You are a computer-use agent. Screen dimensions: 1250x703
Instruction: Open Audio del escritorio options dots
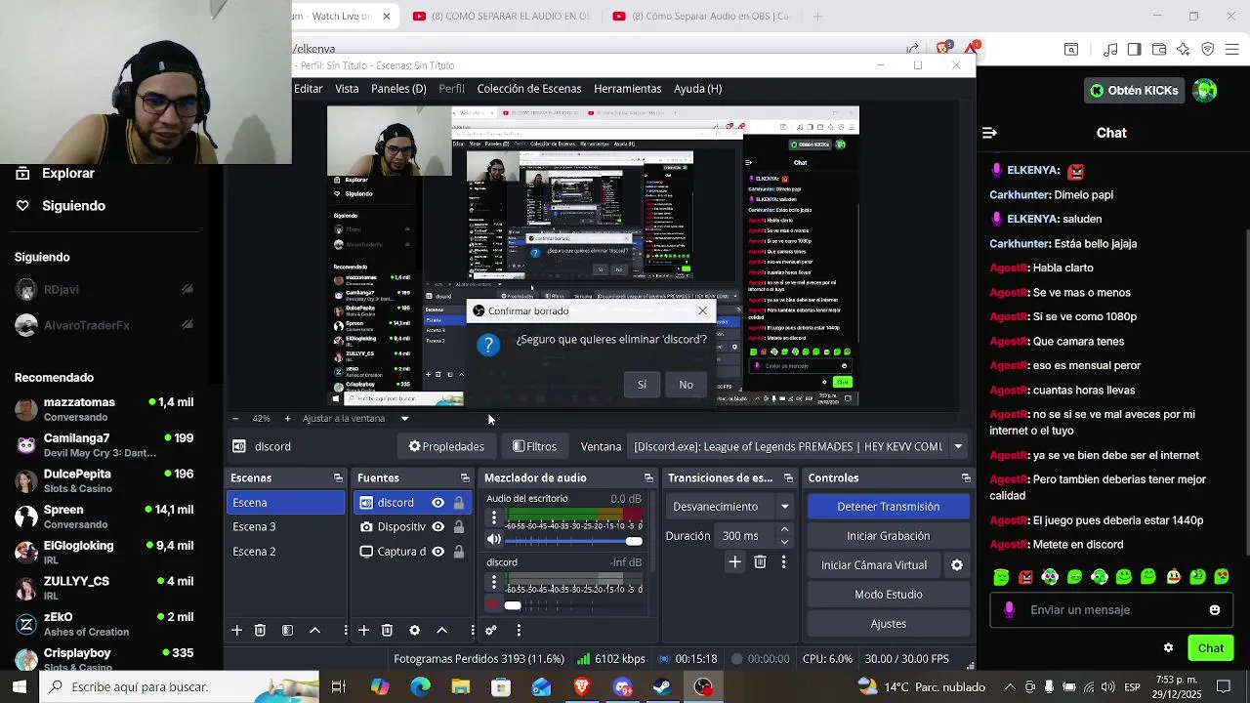click(493, 518)
